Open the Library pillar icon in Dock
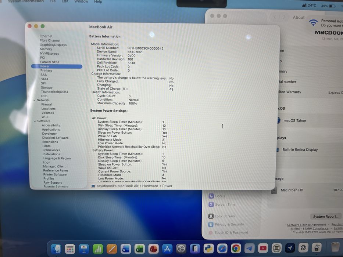The width and height of the screenshot is (343, 257). (x=277, y=248)
